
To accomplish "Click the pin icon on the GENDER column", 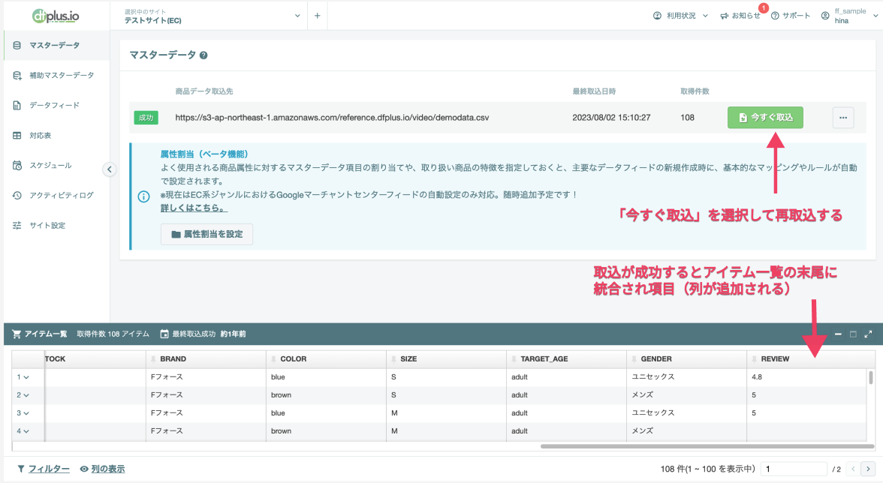I will tap(634, 358).
